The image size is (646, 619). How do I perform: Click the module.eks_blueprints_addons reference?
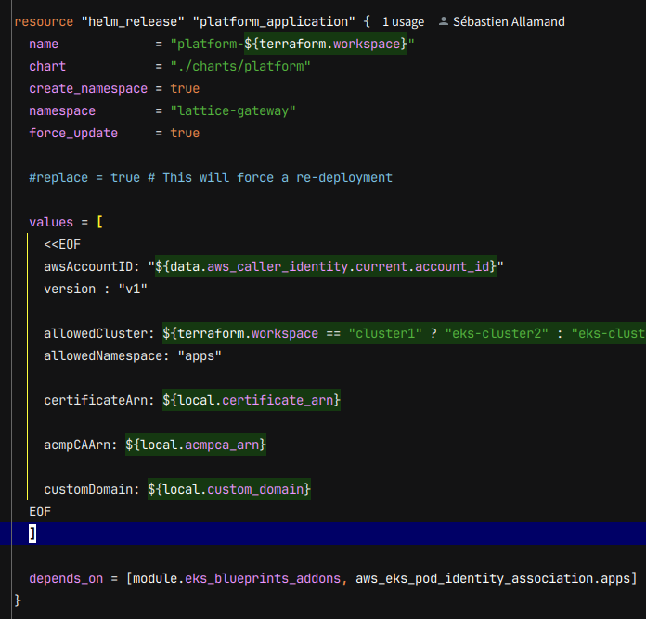click(237, 578)
